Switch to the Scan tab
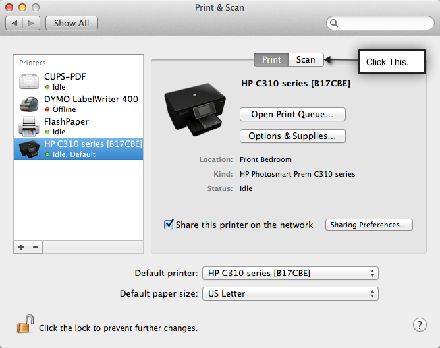The image size is (440, 348). point(306,59)
